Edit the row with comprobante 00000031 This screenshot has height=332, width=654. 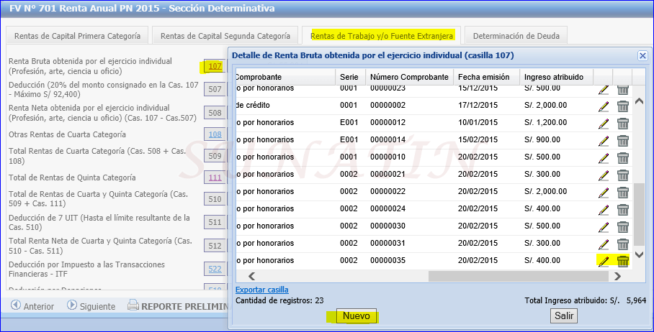click(603, 244)
